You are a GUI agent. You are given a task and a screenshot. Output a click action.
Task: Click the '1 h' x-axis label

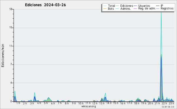pyautogui.click(x=18, y=103)
